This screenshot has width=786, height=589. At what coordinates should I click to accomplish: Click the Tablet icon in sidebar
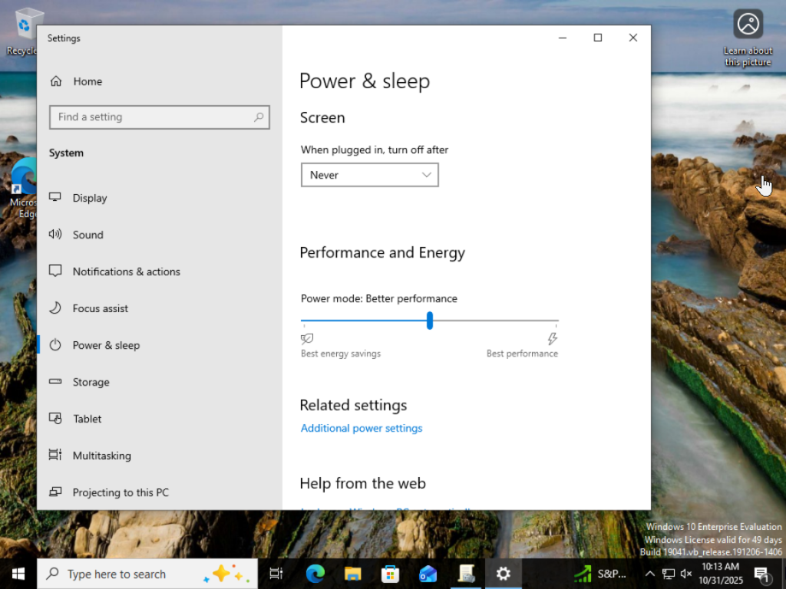tap(55, 419)
